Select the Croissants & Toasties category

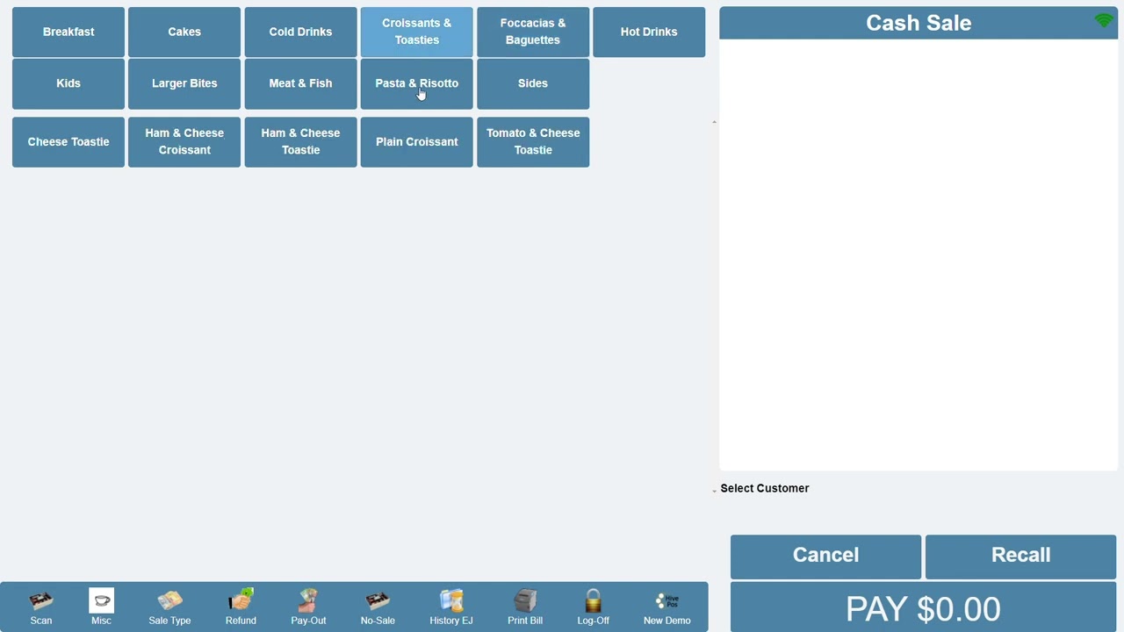pos(417,32)
